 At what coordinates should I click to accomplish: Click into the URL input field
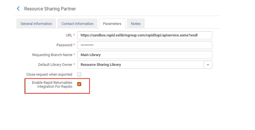145,35
